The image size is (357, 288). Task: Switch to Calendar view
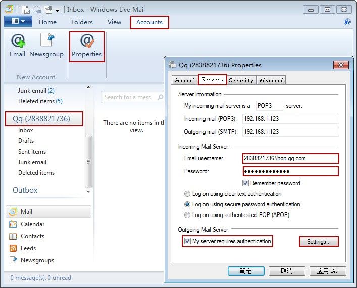32,224
